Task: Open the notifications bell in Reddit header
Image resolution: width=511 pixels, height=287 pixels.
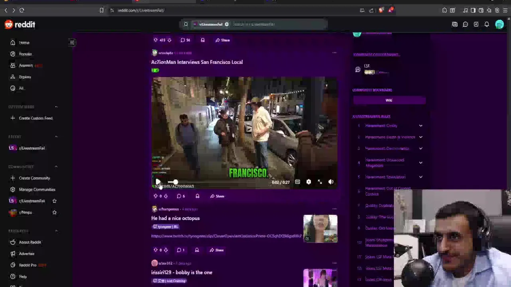Action: point(487,25)
